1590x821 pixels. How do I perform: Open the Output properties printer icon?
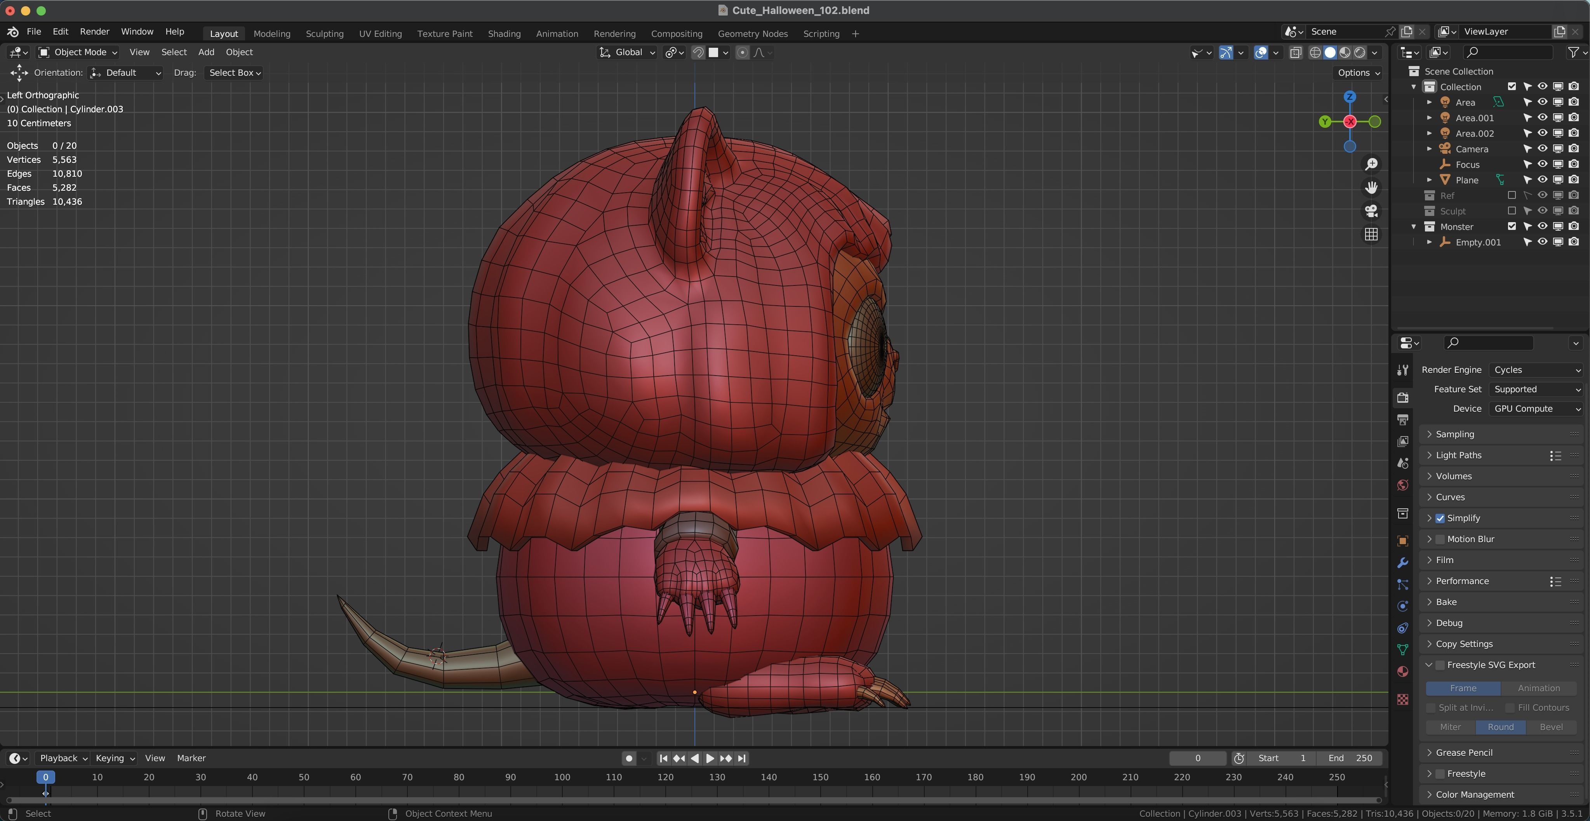click(x=1402, y=419)
